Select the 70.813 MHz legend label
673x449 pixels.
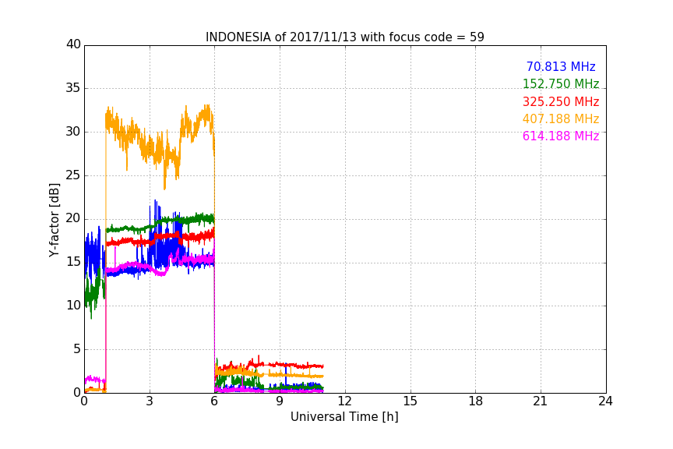561,67
